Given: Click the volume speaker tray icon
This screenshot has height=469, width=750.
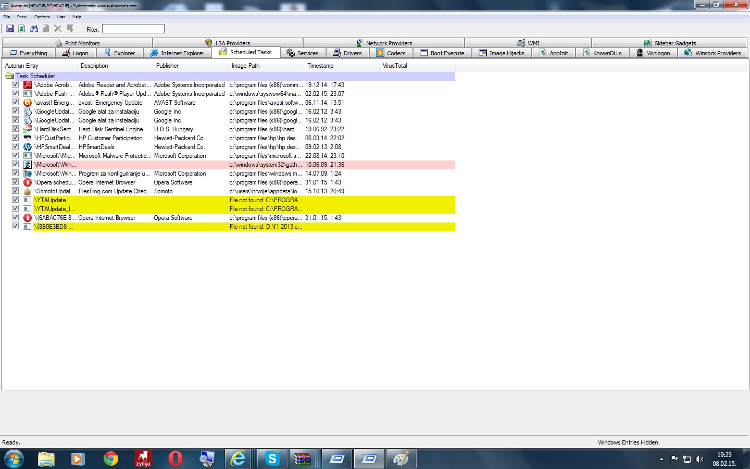Looking at the screenshot, I should [699, 459].
